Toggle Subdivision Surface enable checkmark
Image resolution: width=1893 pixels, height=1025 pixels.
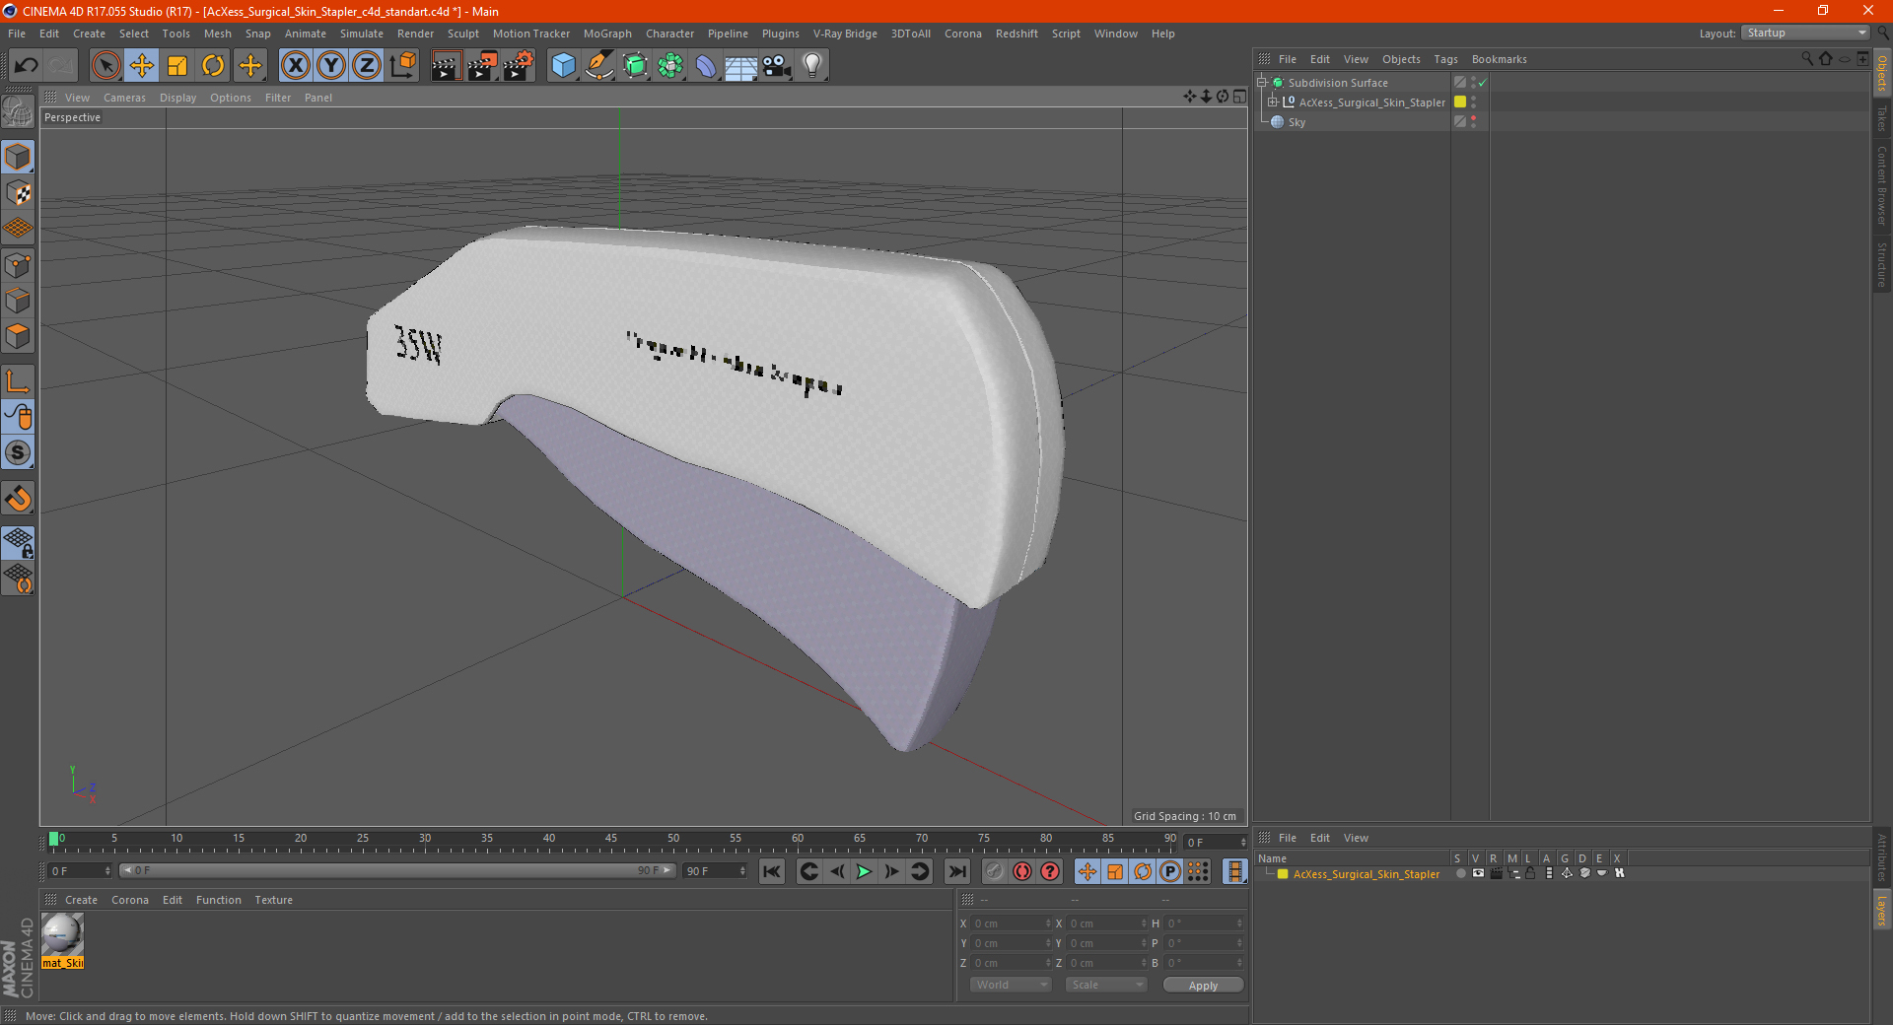(1482, 83)
